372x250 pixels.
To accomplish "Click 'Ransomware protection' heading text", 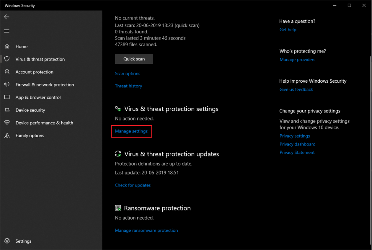I will point(157,208).
